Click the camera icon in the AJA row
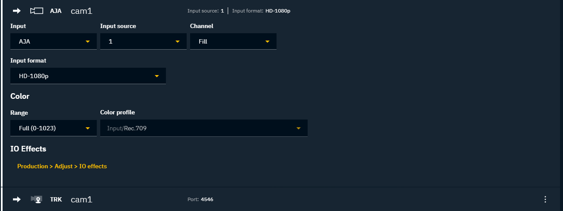 click(x=36, y=11)
